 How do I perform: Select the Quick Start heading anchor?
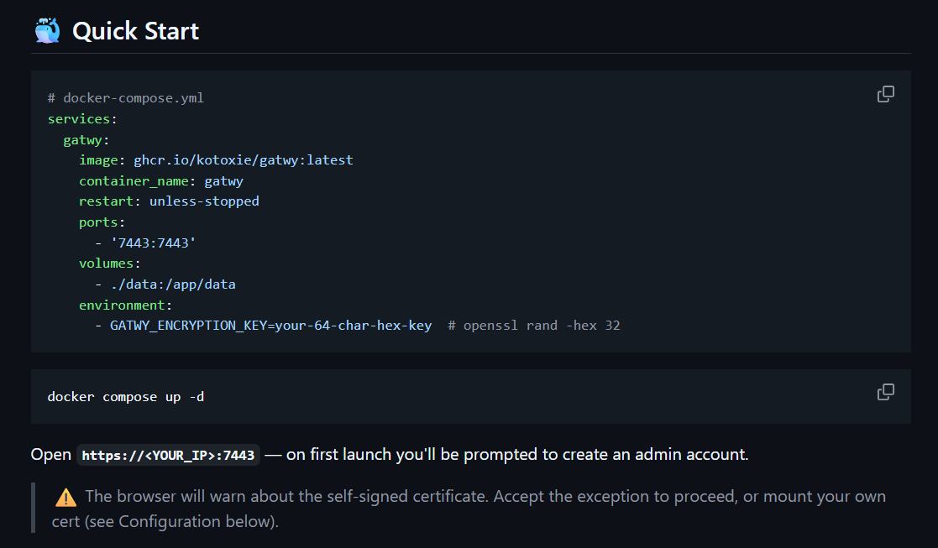click(135, 31)
